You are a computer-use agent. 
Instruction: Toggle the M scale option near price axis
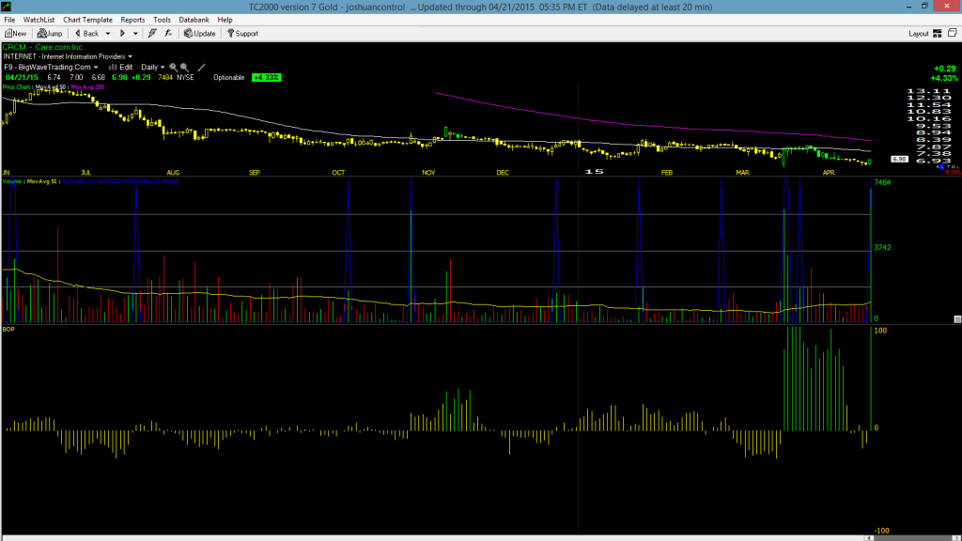[954, 167]
